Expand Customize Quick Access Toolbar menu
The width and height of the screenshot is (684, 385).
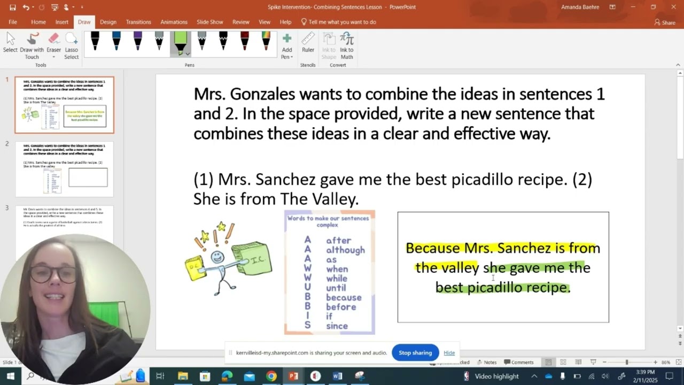(x=82, y=7)
